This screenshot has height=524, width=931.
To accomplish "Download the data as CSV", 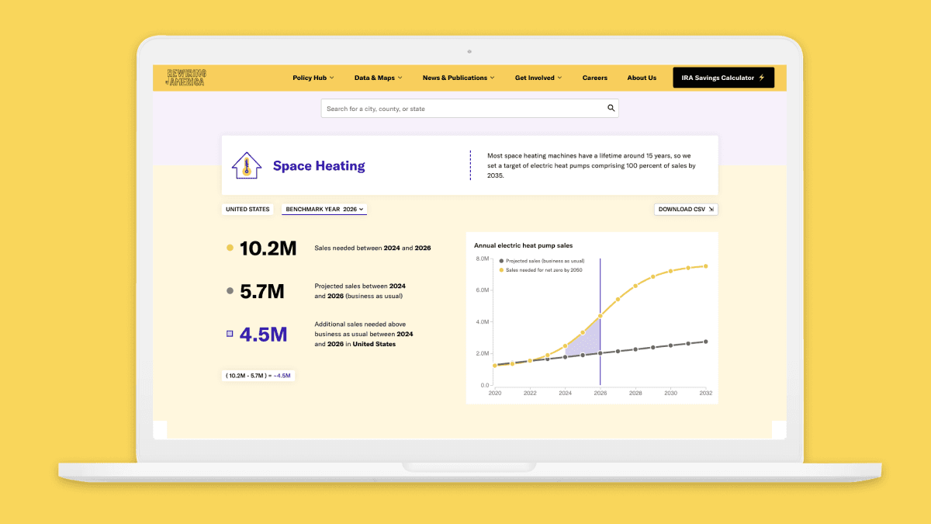I will pyautogui.click(x=686, y=210).
